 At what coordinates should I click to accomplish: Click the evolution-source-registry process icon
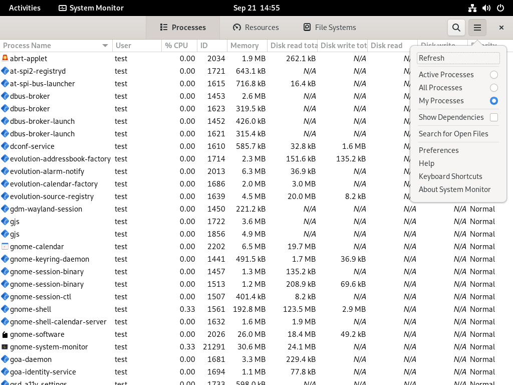tap(5, 197)
